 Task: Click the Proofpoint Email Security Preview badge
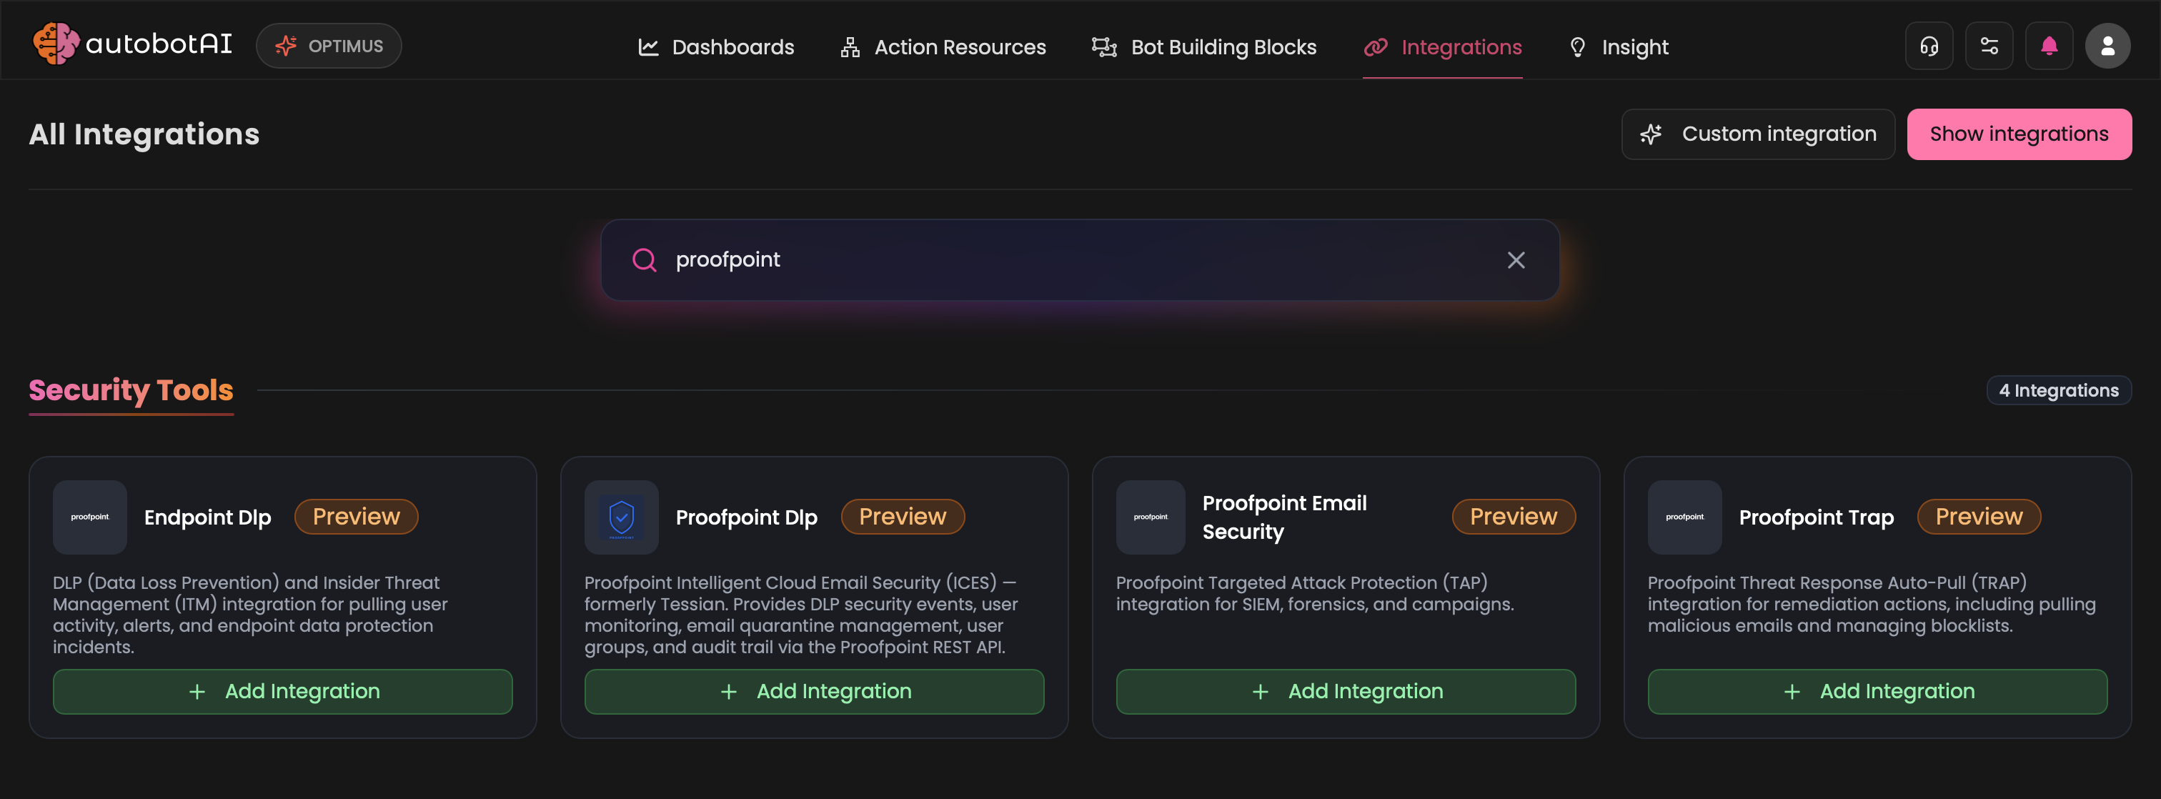[x=1514, y=517]
